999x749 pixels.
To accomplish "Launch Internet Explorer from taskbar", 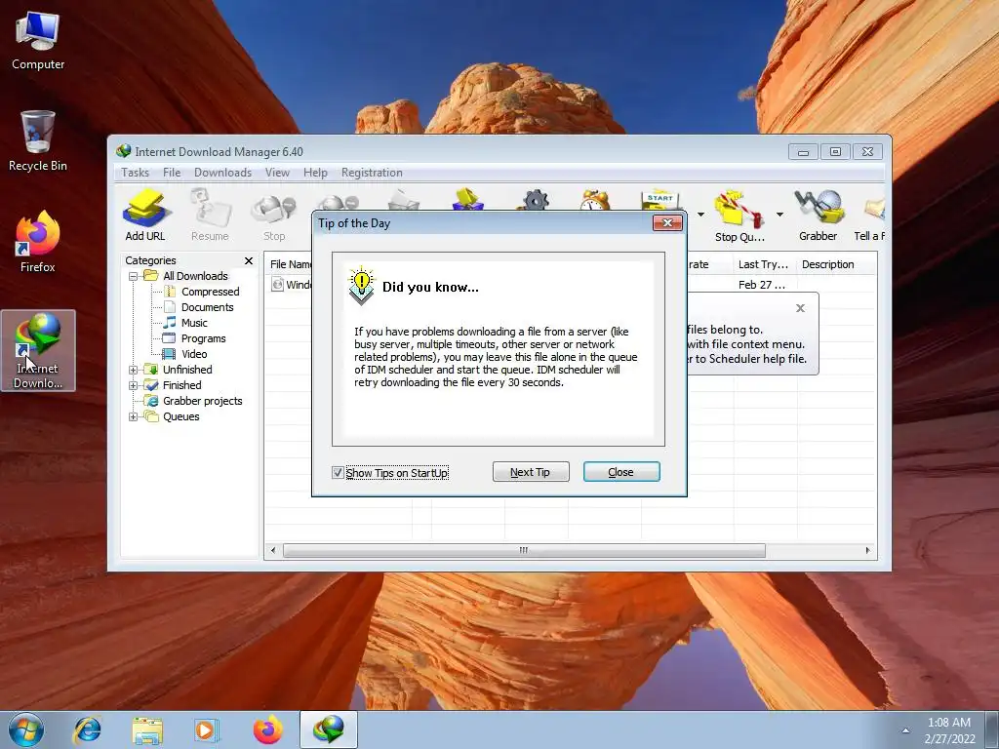I will (x=87, y=729).
